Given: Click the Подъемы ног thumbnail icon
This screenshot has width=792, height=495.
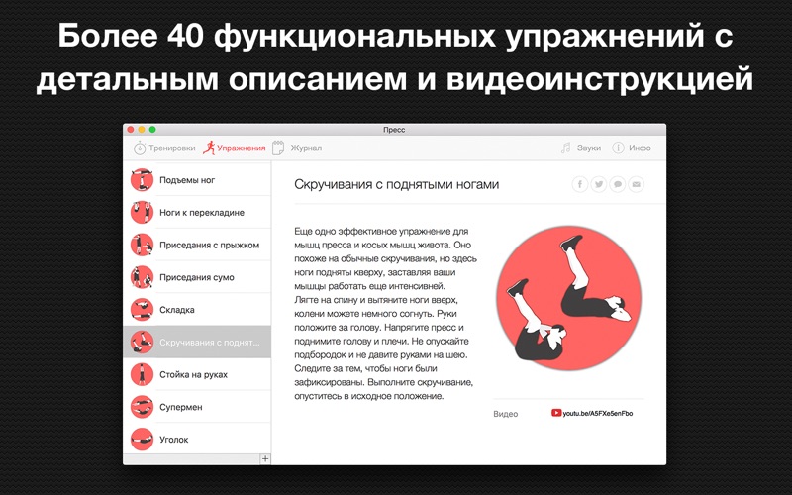Looking at the screenshot, I should click(142, 180).
